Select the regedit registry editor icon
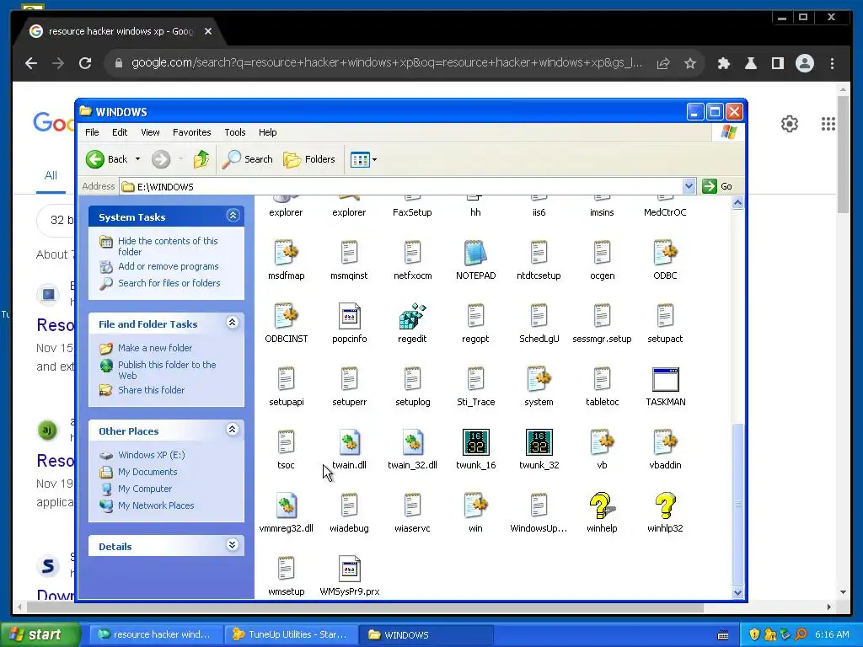This screenshot has height=647, width=863. point(412,317)
